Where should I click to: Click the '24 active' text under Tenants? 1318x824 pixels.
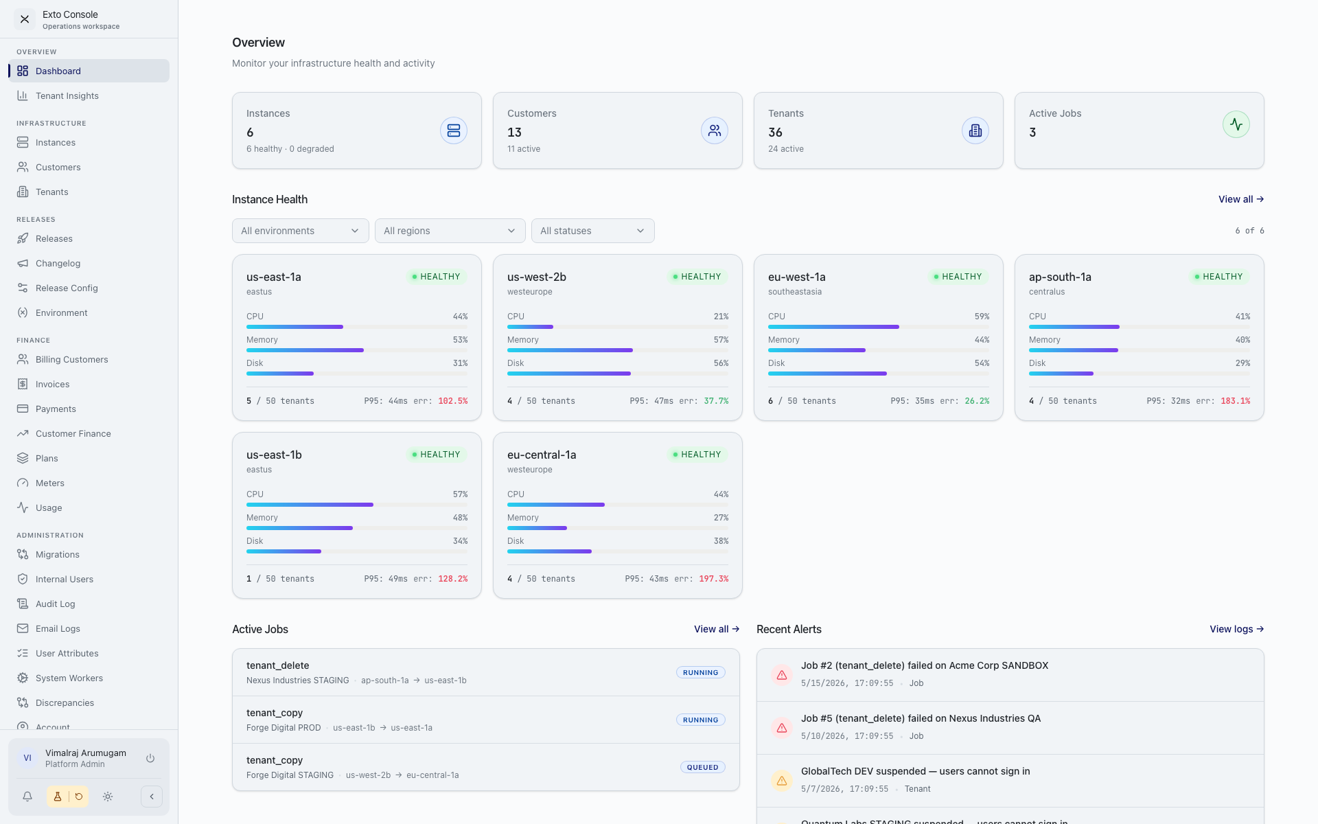point(786,149)
